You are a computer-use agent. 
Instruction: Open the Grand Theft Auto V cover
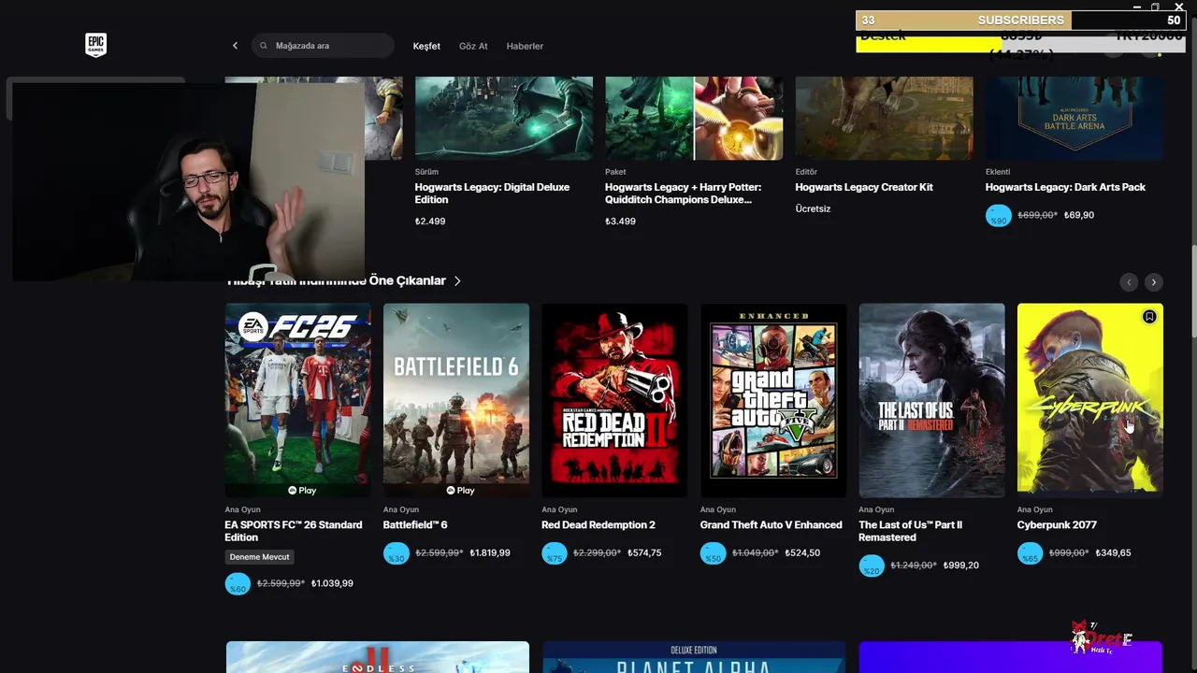pos(773,400)
